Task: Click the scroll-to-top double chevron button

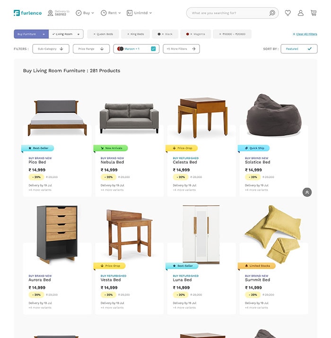Action: point(307,192)
